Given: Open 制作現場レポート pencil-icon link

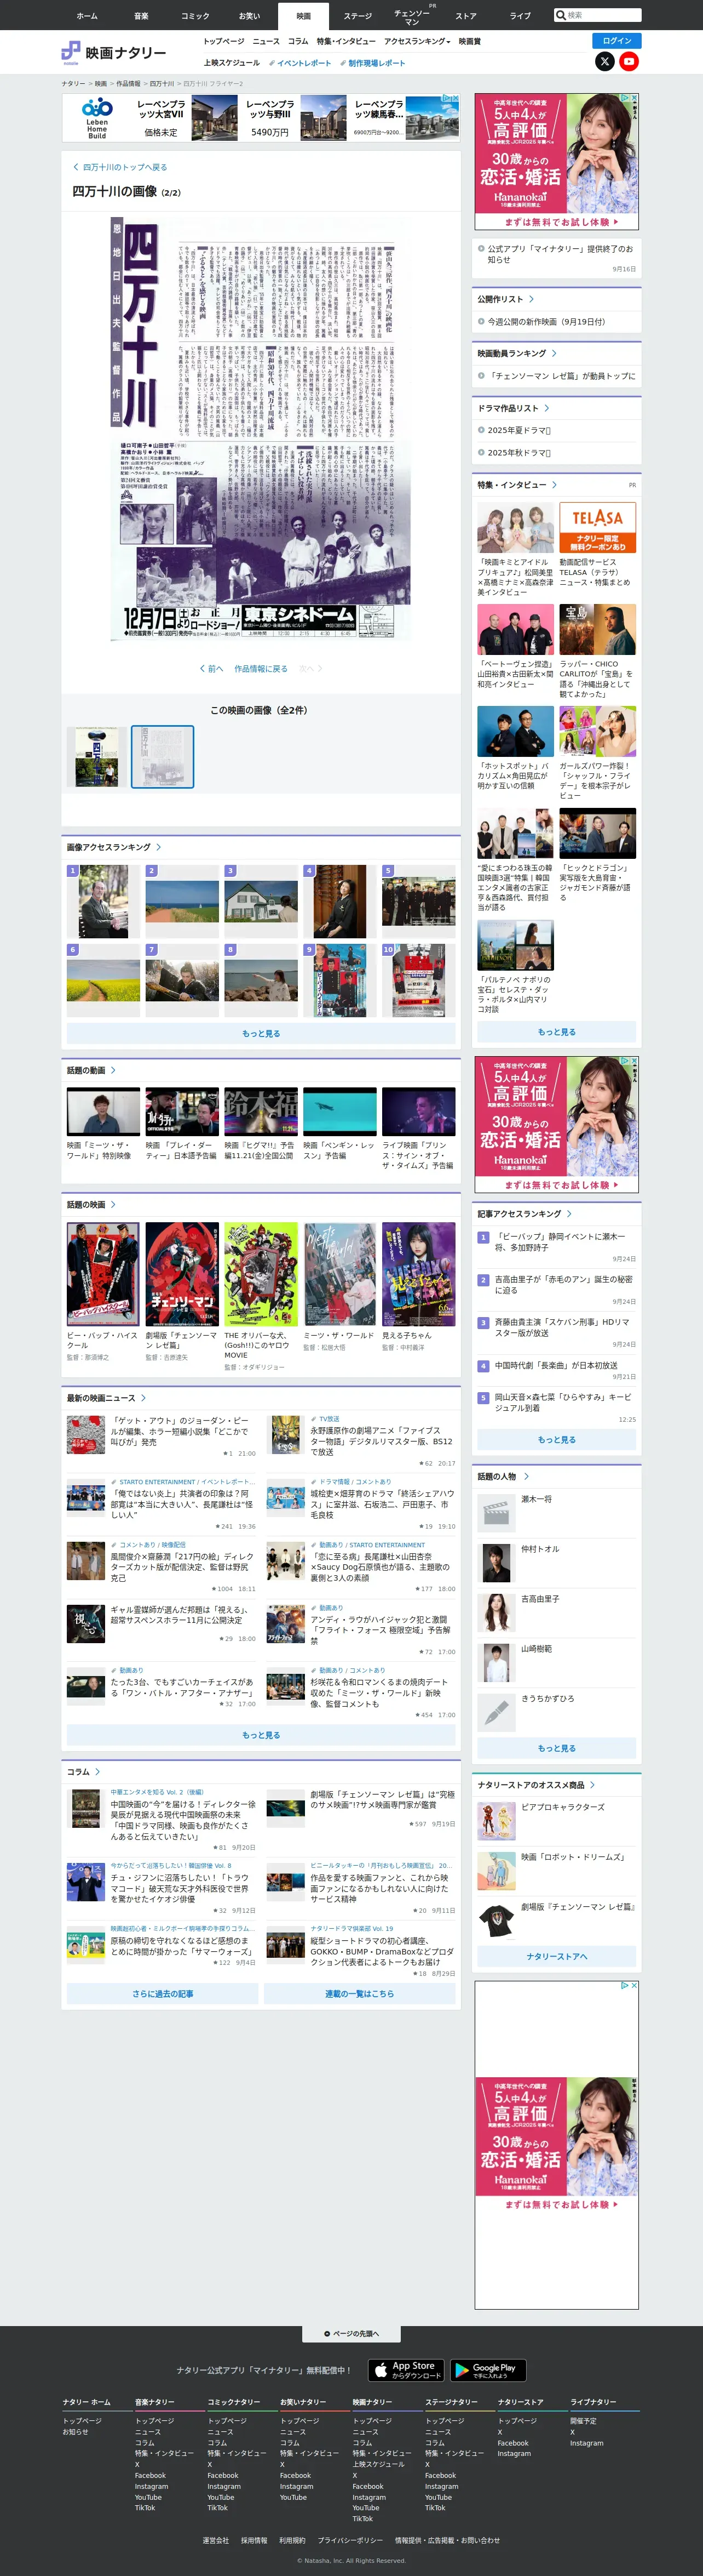Looking at the screenshot, I should click(x=372, y=63).
